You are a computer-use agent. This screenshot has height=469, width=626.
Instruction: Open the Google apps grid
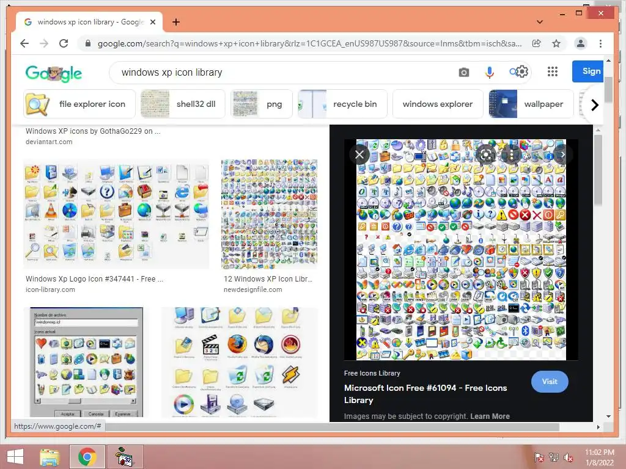pos(553,72)
